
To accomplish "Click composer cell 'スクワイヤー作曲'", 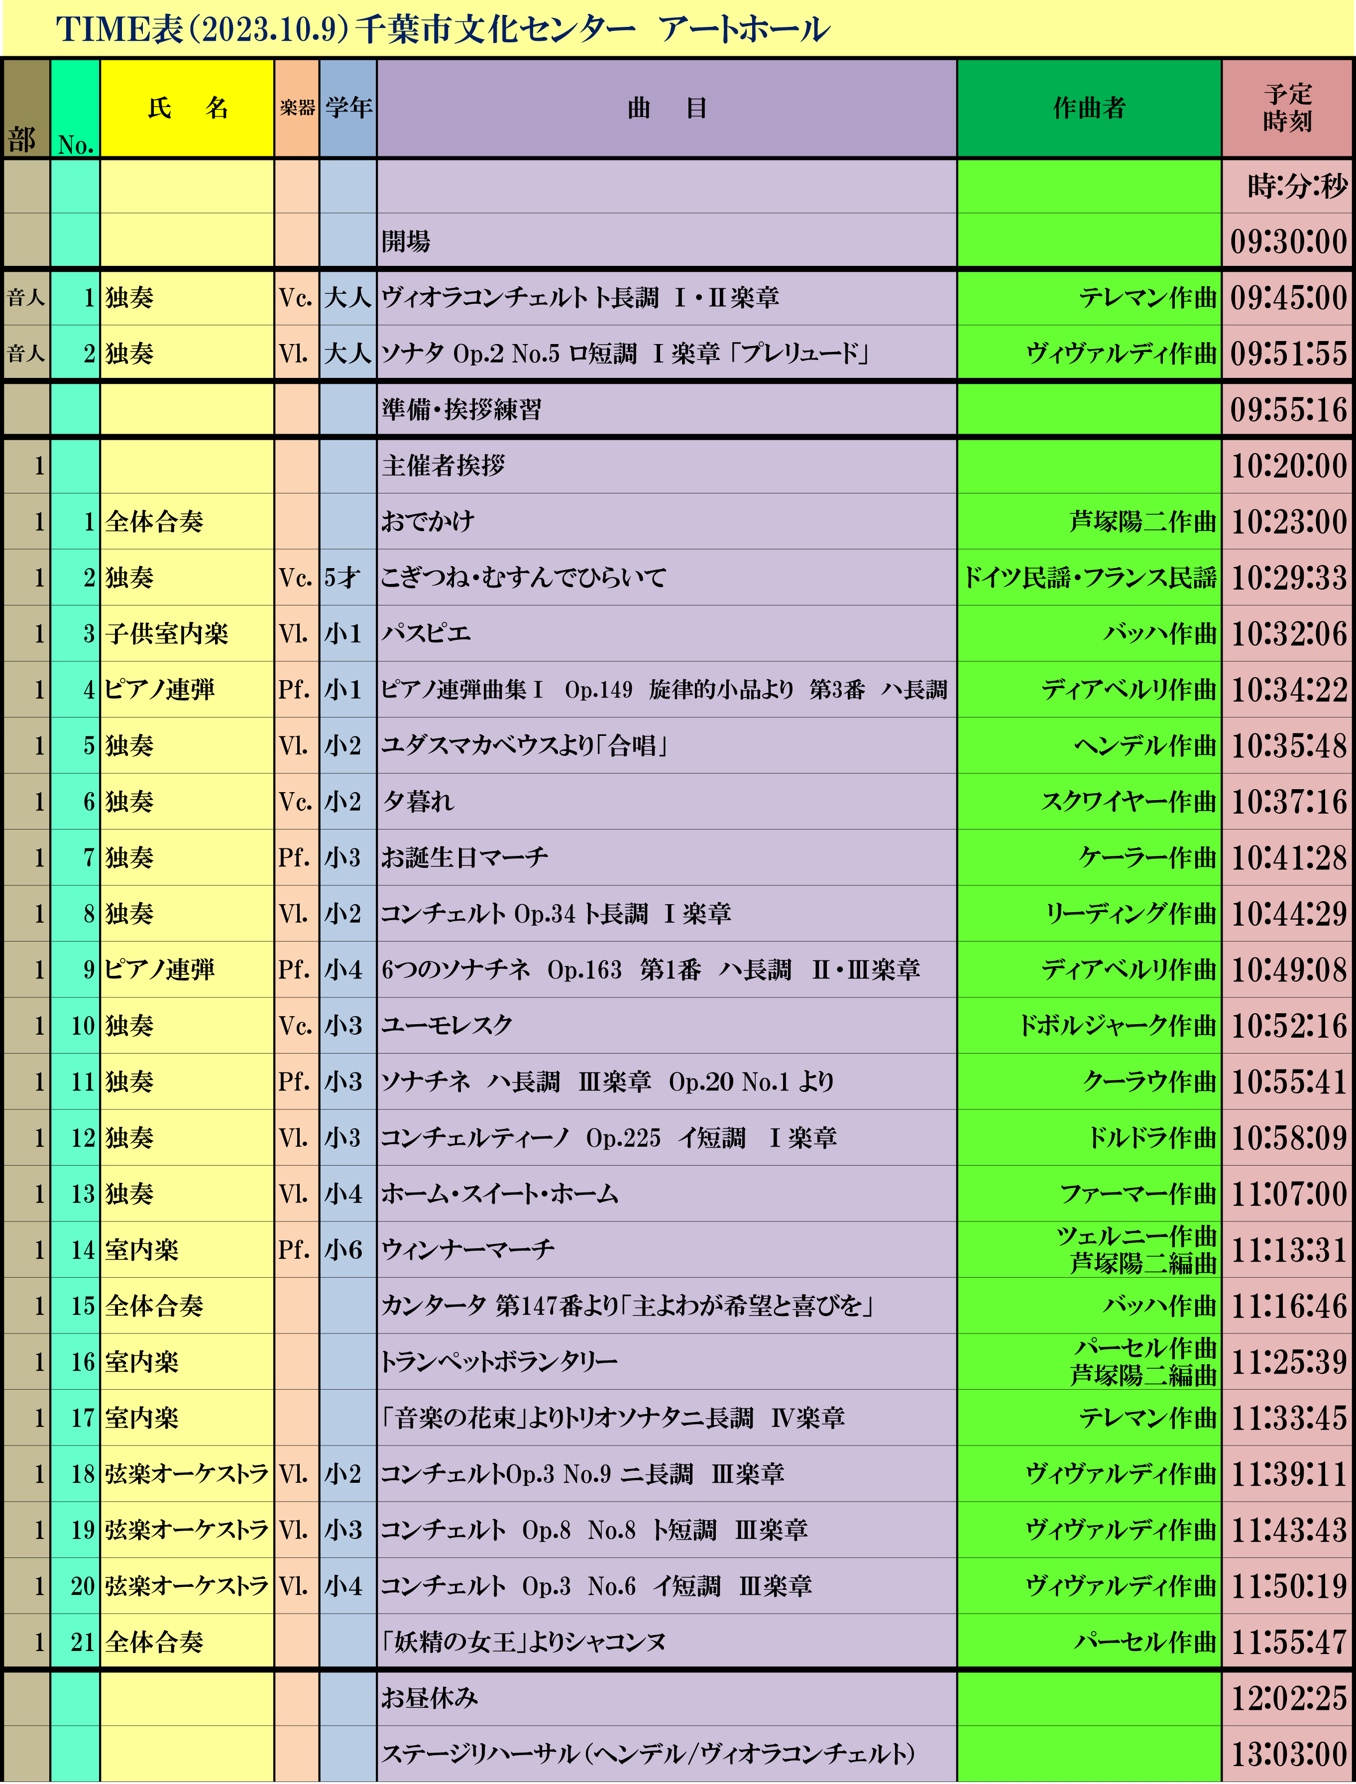I will [x=1089, y=802].
